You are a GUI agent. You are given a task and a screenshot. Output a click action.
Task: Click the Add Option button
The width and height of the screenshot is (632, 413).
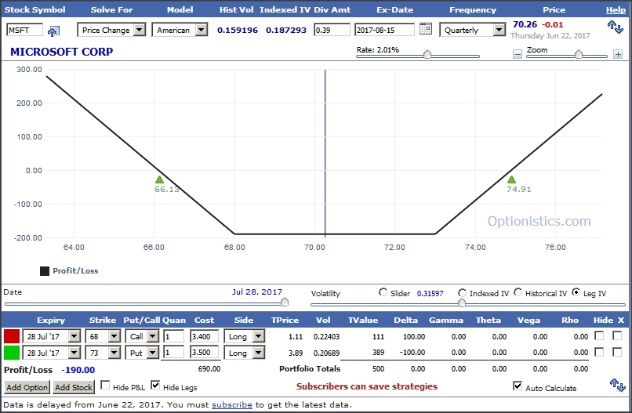click(27, 387)
